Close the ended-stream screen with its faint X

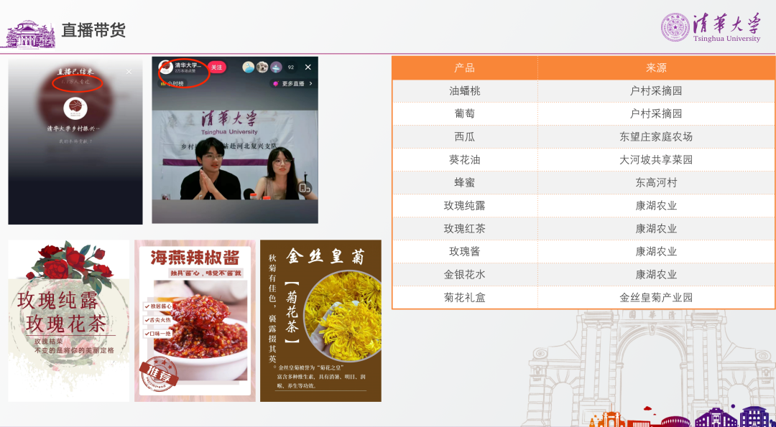coord(129,72)
